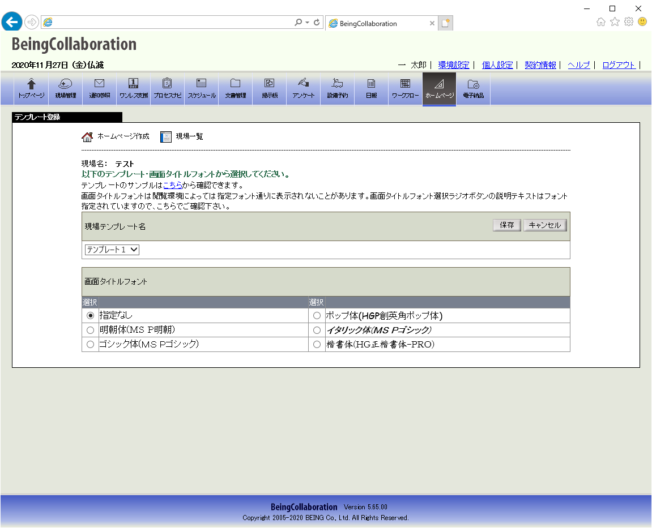Open browser favorites star icon
This screenshot has width=652, height=528.
(x=615, y=22)
